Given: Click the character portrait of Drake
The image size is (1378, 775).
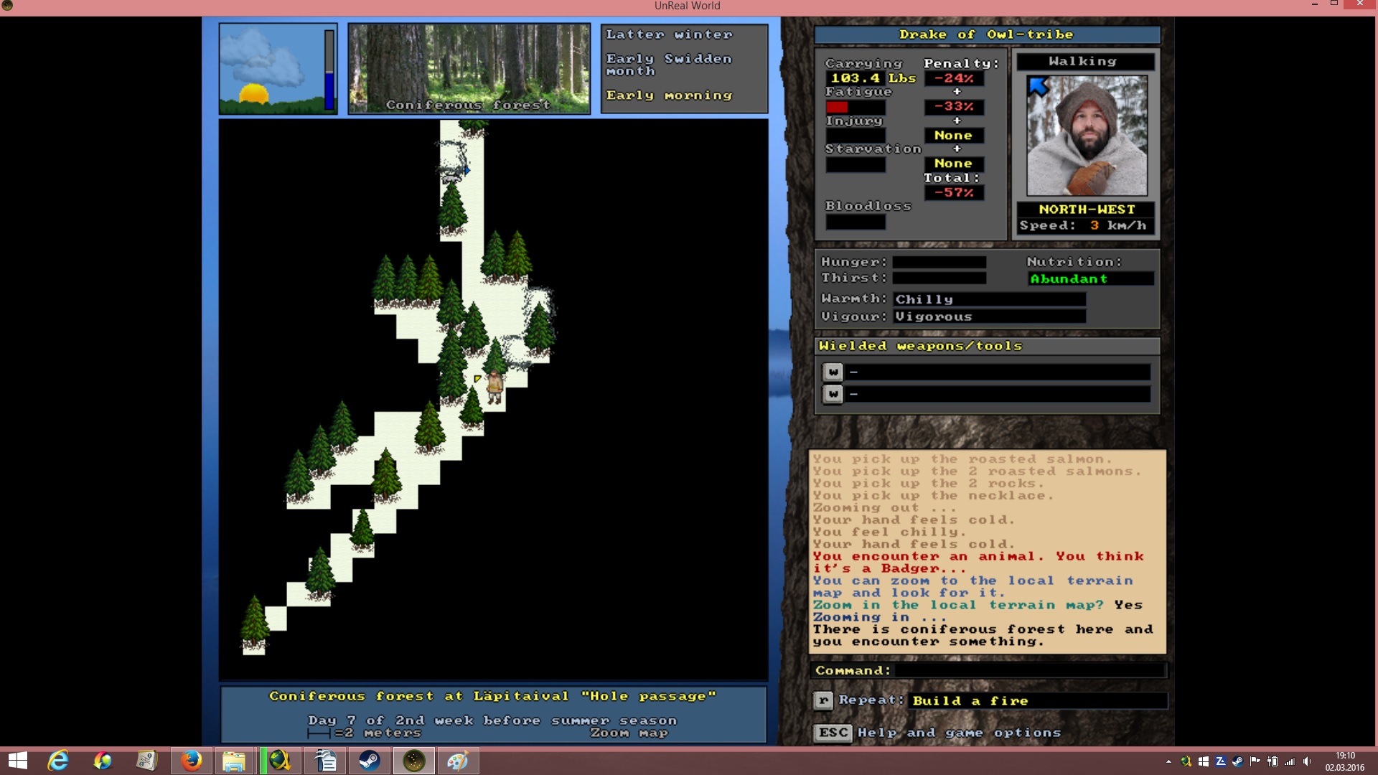Looking at the screenshot, I should pos(1087,136).
